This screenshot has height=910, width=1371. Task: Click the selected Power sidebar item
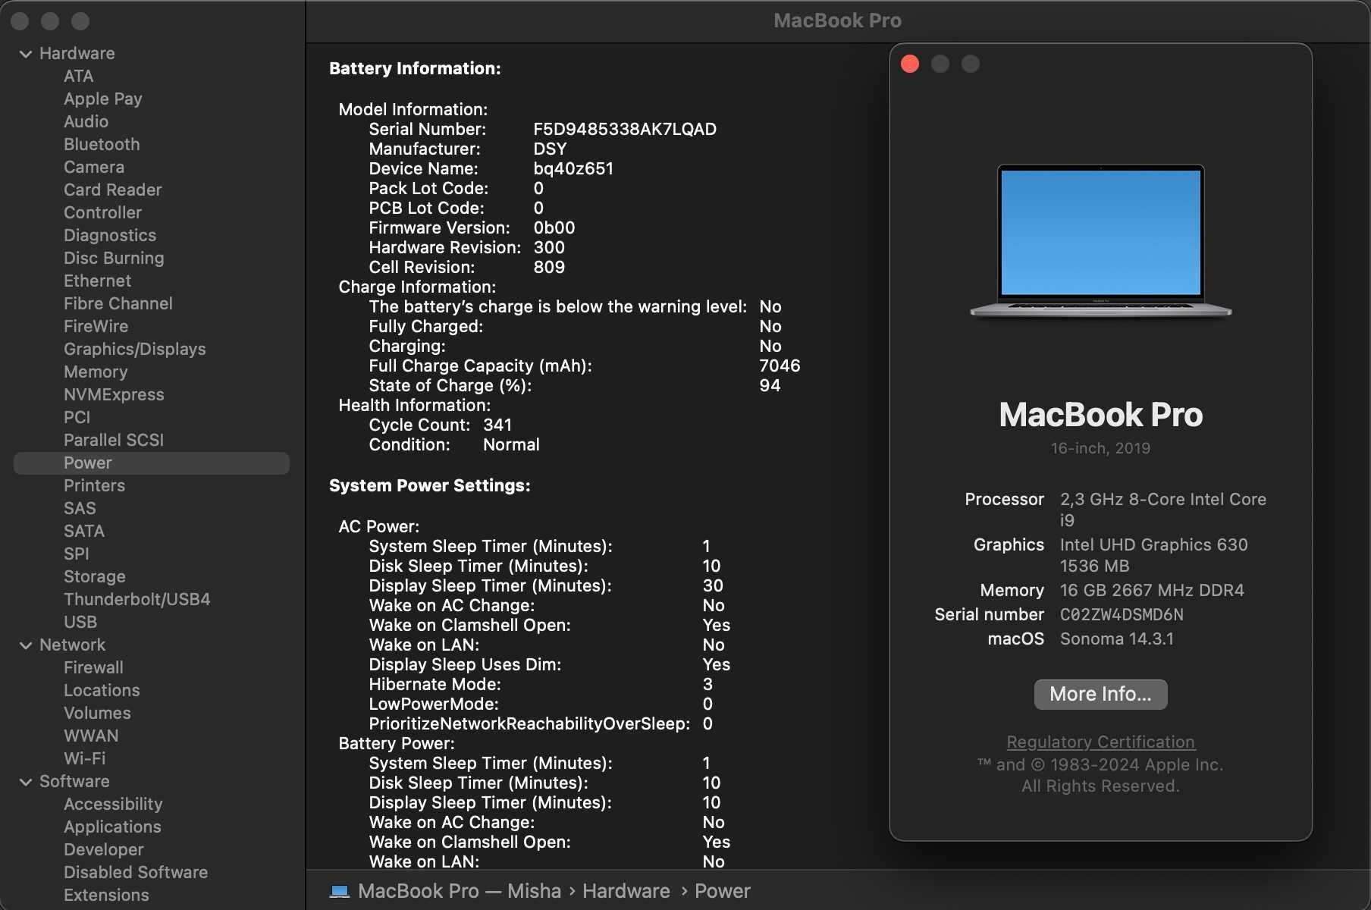point(152,463)
